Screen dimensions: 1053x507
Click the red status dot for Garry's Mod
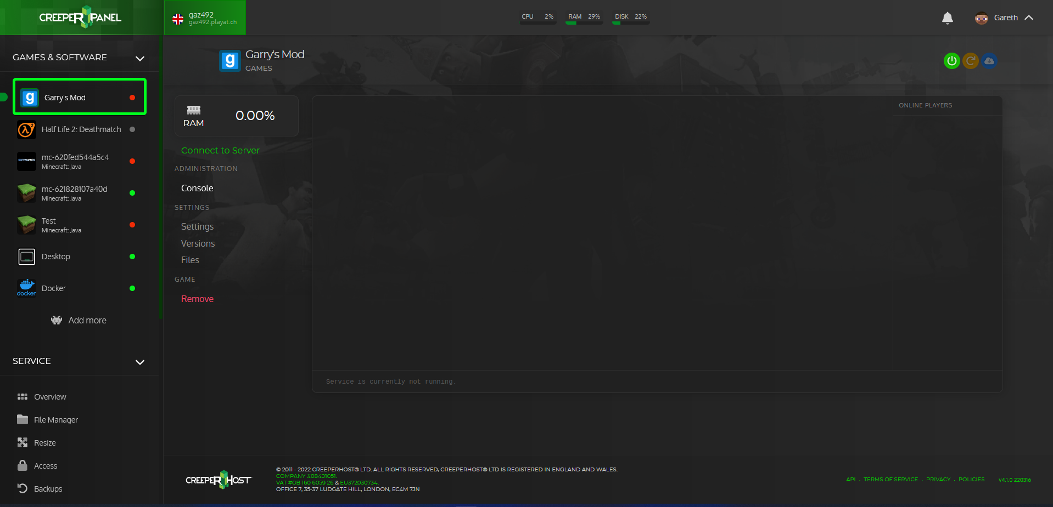coord(132,98)
